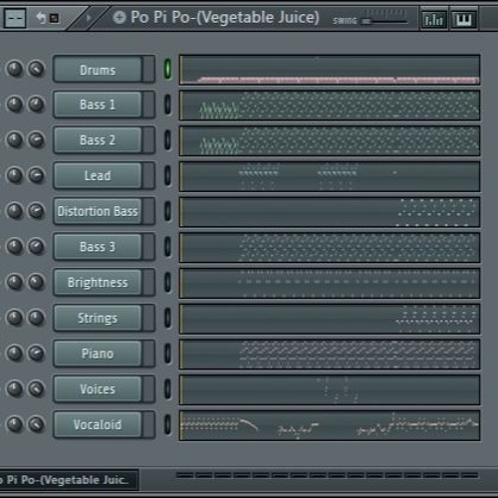Open the Brightness channel button
Image resolution: width=498 pixels, height=498 pixels.
click(98, 282)
